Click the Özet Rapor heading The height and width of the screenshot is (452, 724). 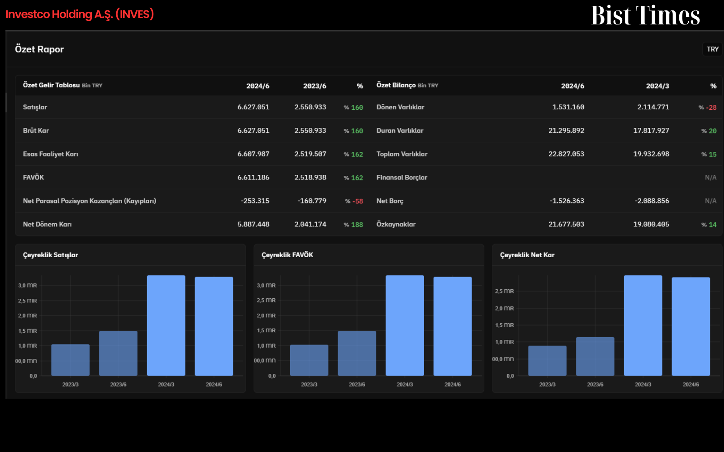coord(39,49)
